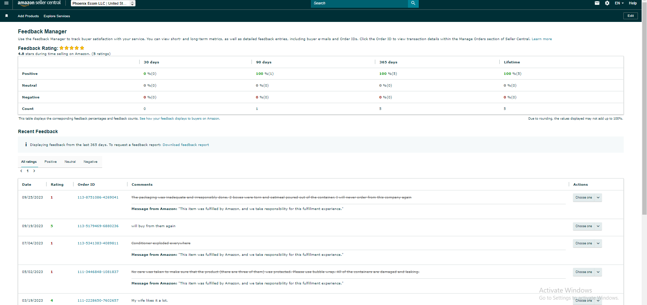Click the 'My wife likes it a lot.' comment
Screen dimensions: 647x305
point(149,301)
